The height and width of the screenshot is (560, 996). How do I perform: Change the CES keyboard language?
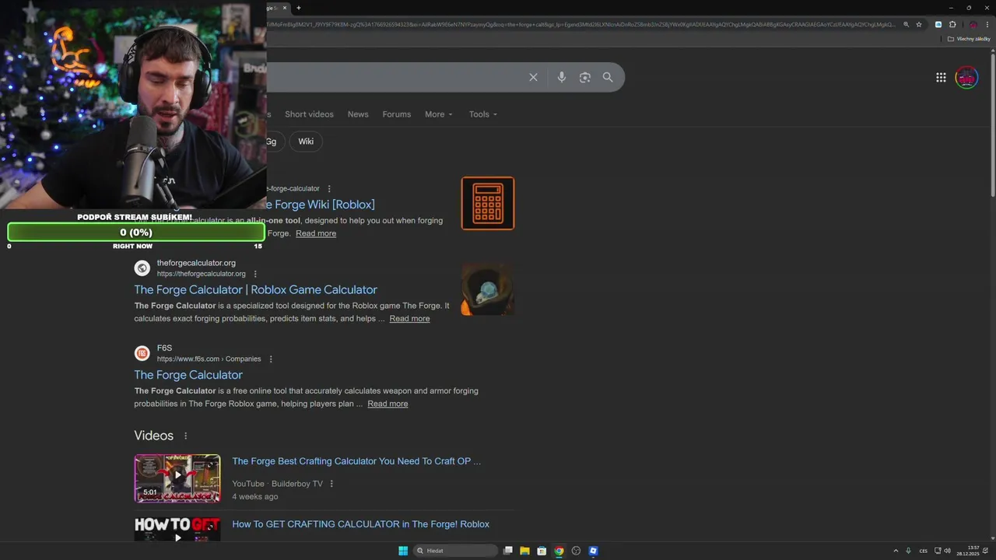(x=924, y=551)
